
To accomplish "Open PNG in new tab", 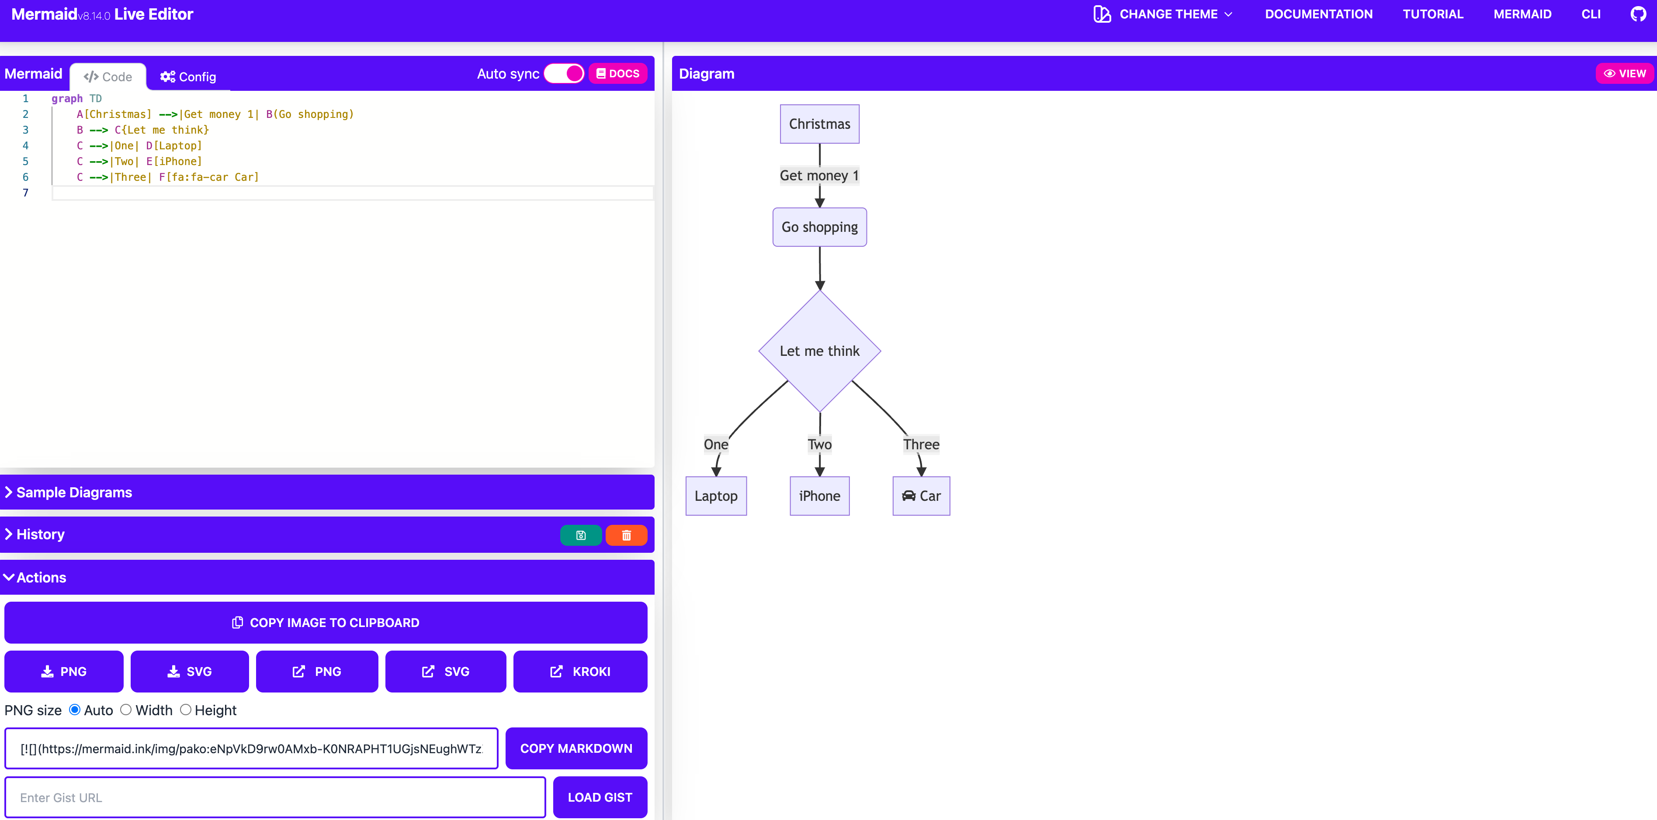I will pos(316,672).
